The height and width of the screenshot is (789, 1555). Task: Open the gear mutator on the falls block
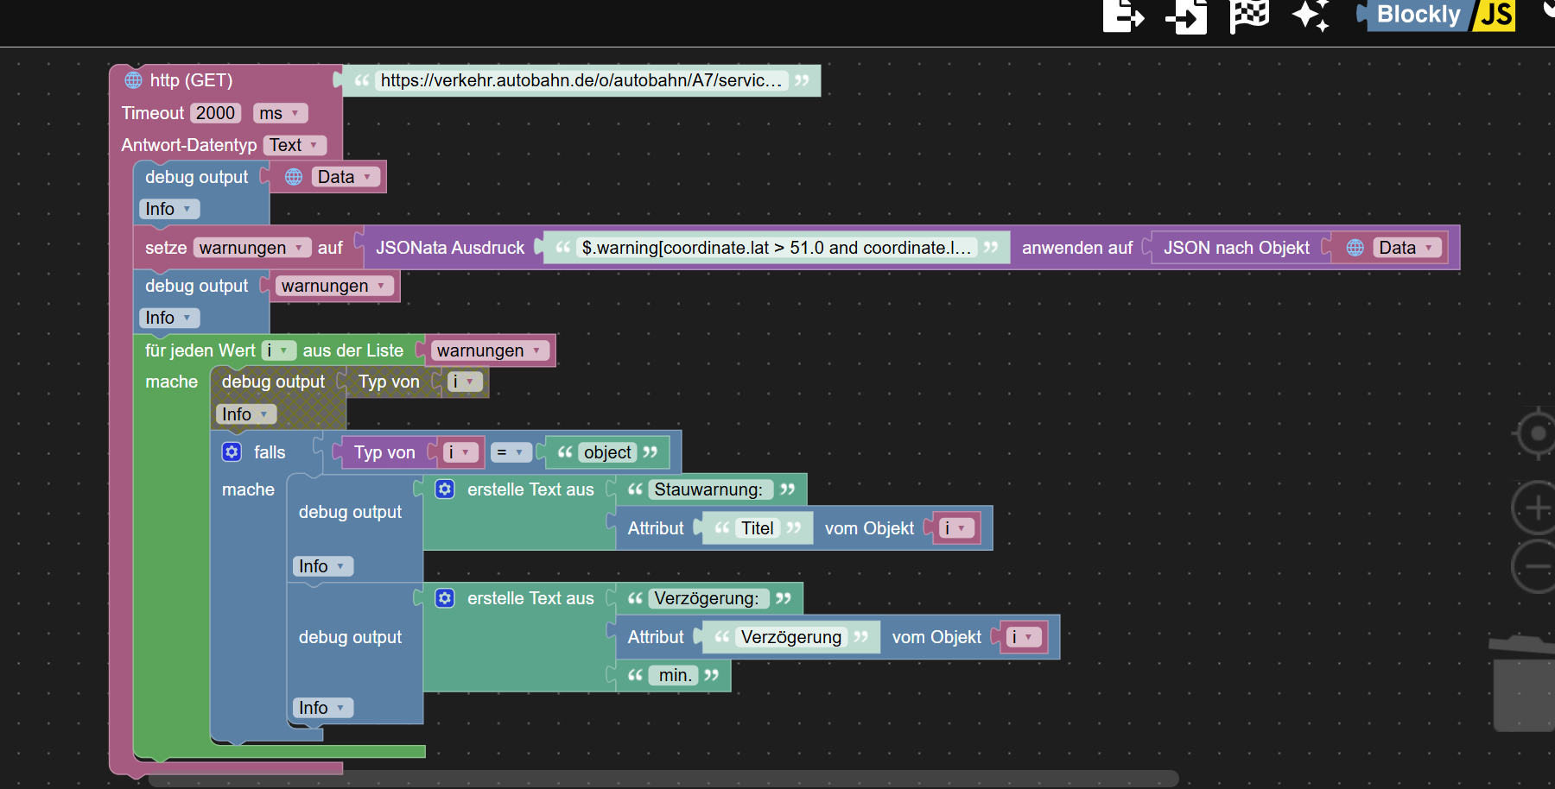tap(232, 451)
